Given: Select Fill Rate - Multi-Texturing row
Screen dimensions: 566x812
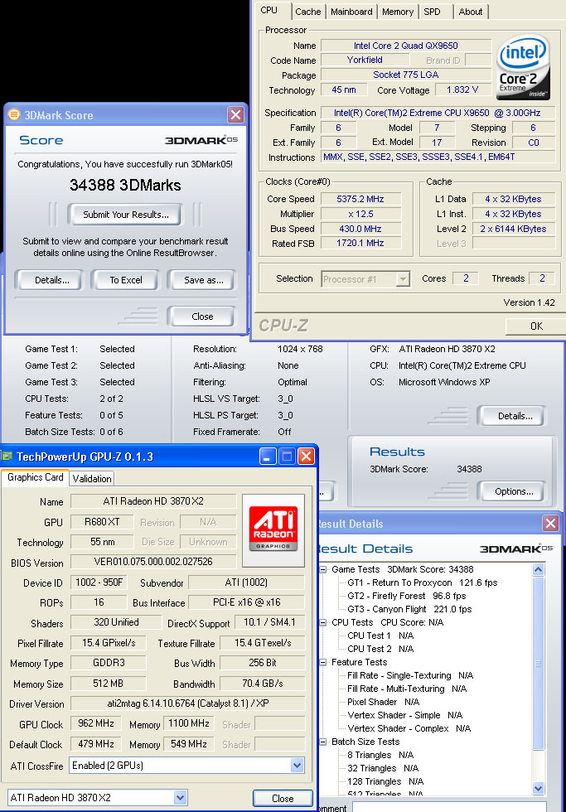Looking at the screenshot, I should point(407,689).
